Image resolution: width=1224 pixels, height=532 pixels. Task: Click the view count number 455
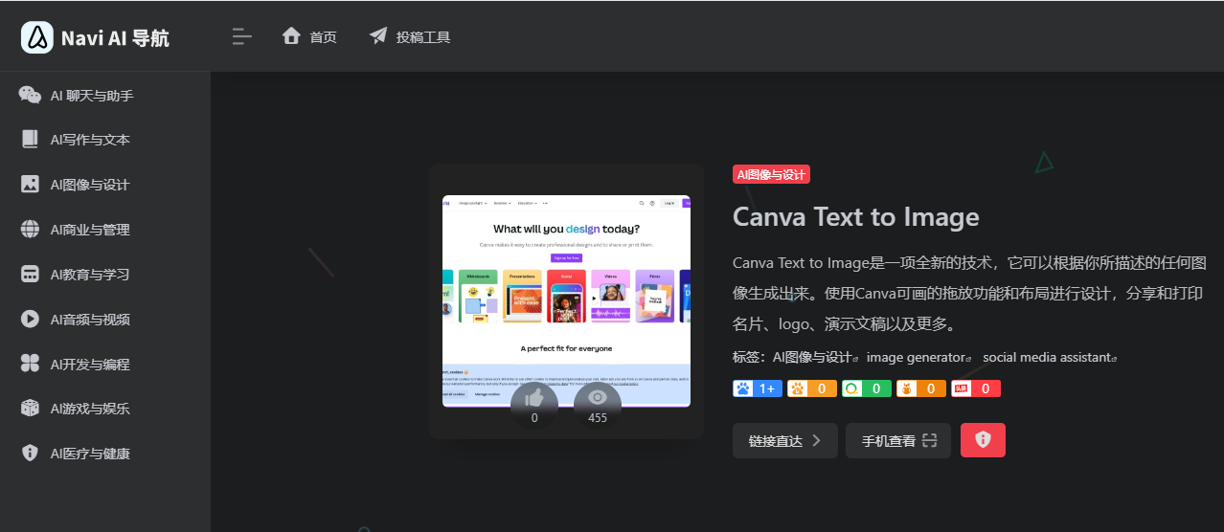click(x=598, y=418)
